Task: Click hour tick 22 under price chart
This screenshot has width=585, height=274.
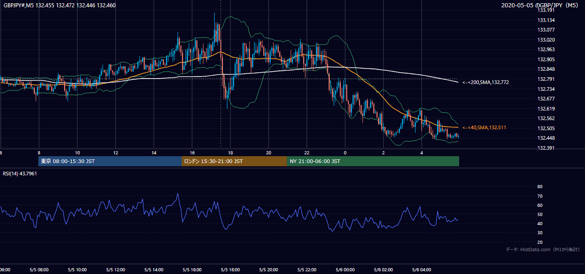Action: pyautogui.click(x=307, y=153)
